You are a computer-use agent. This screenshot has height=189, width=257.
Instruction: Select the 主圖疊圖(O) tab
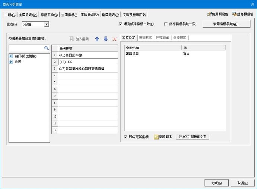(x=90, y=15)
